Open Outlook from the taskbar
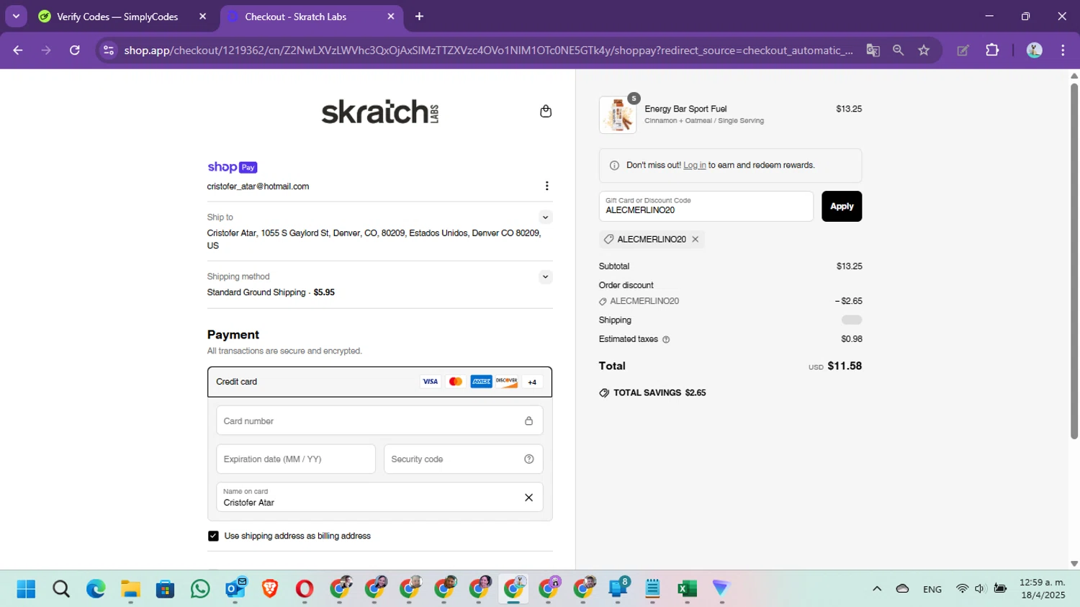 (x=235, y=589)
